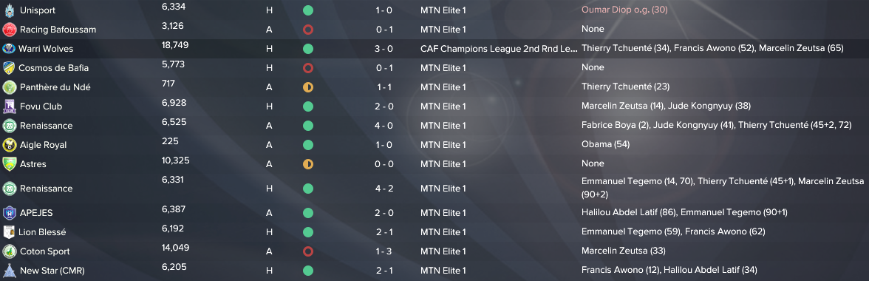Open the Warri Wolves team badge

(x=10, y=49)
